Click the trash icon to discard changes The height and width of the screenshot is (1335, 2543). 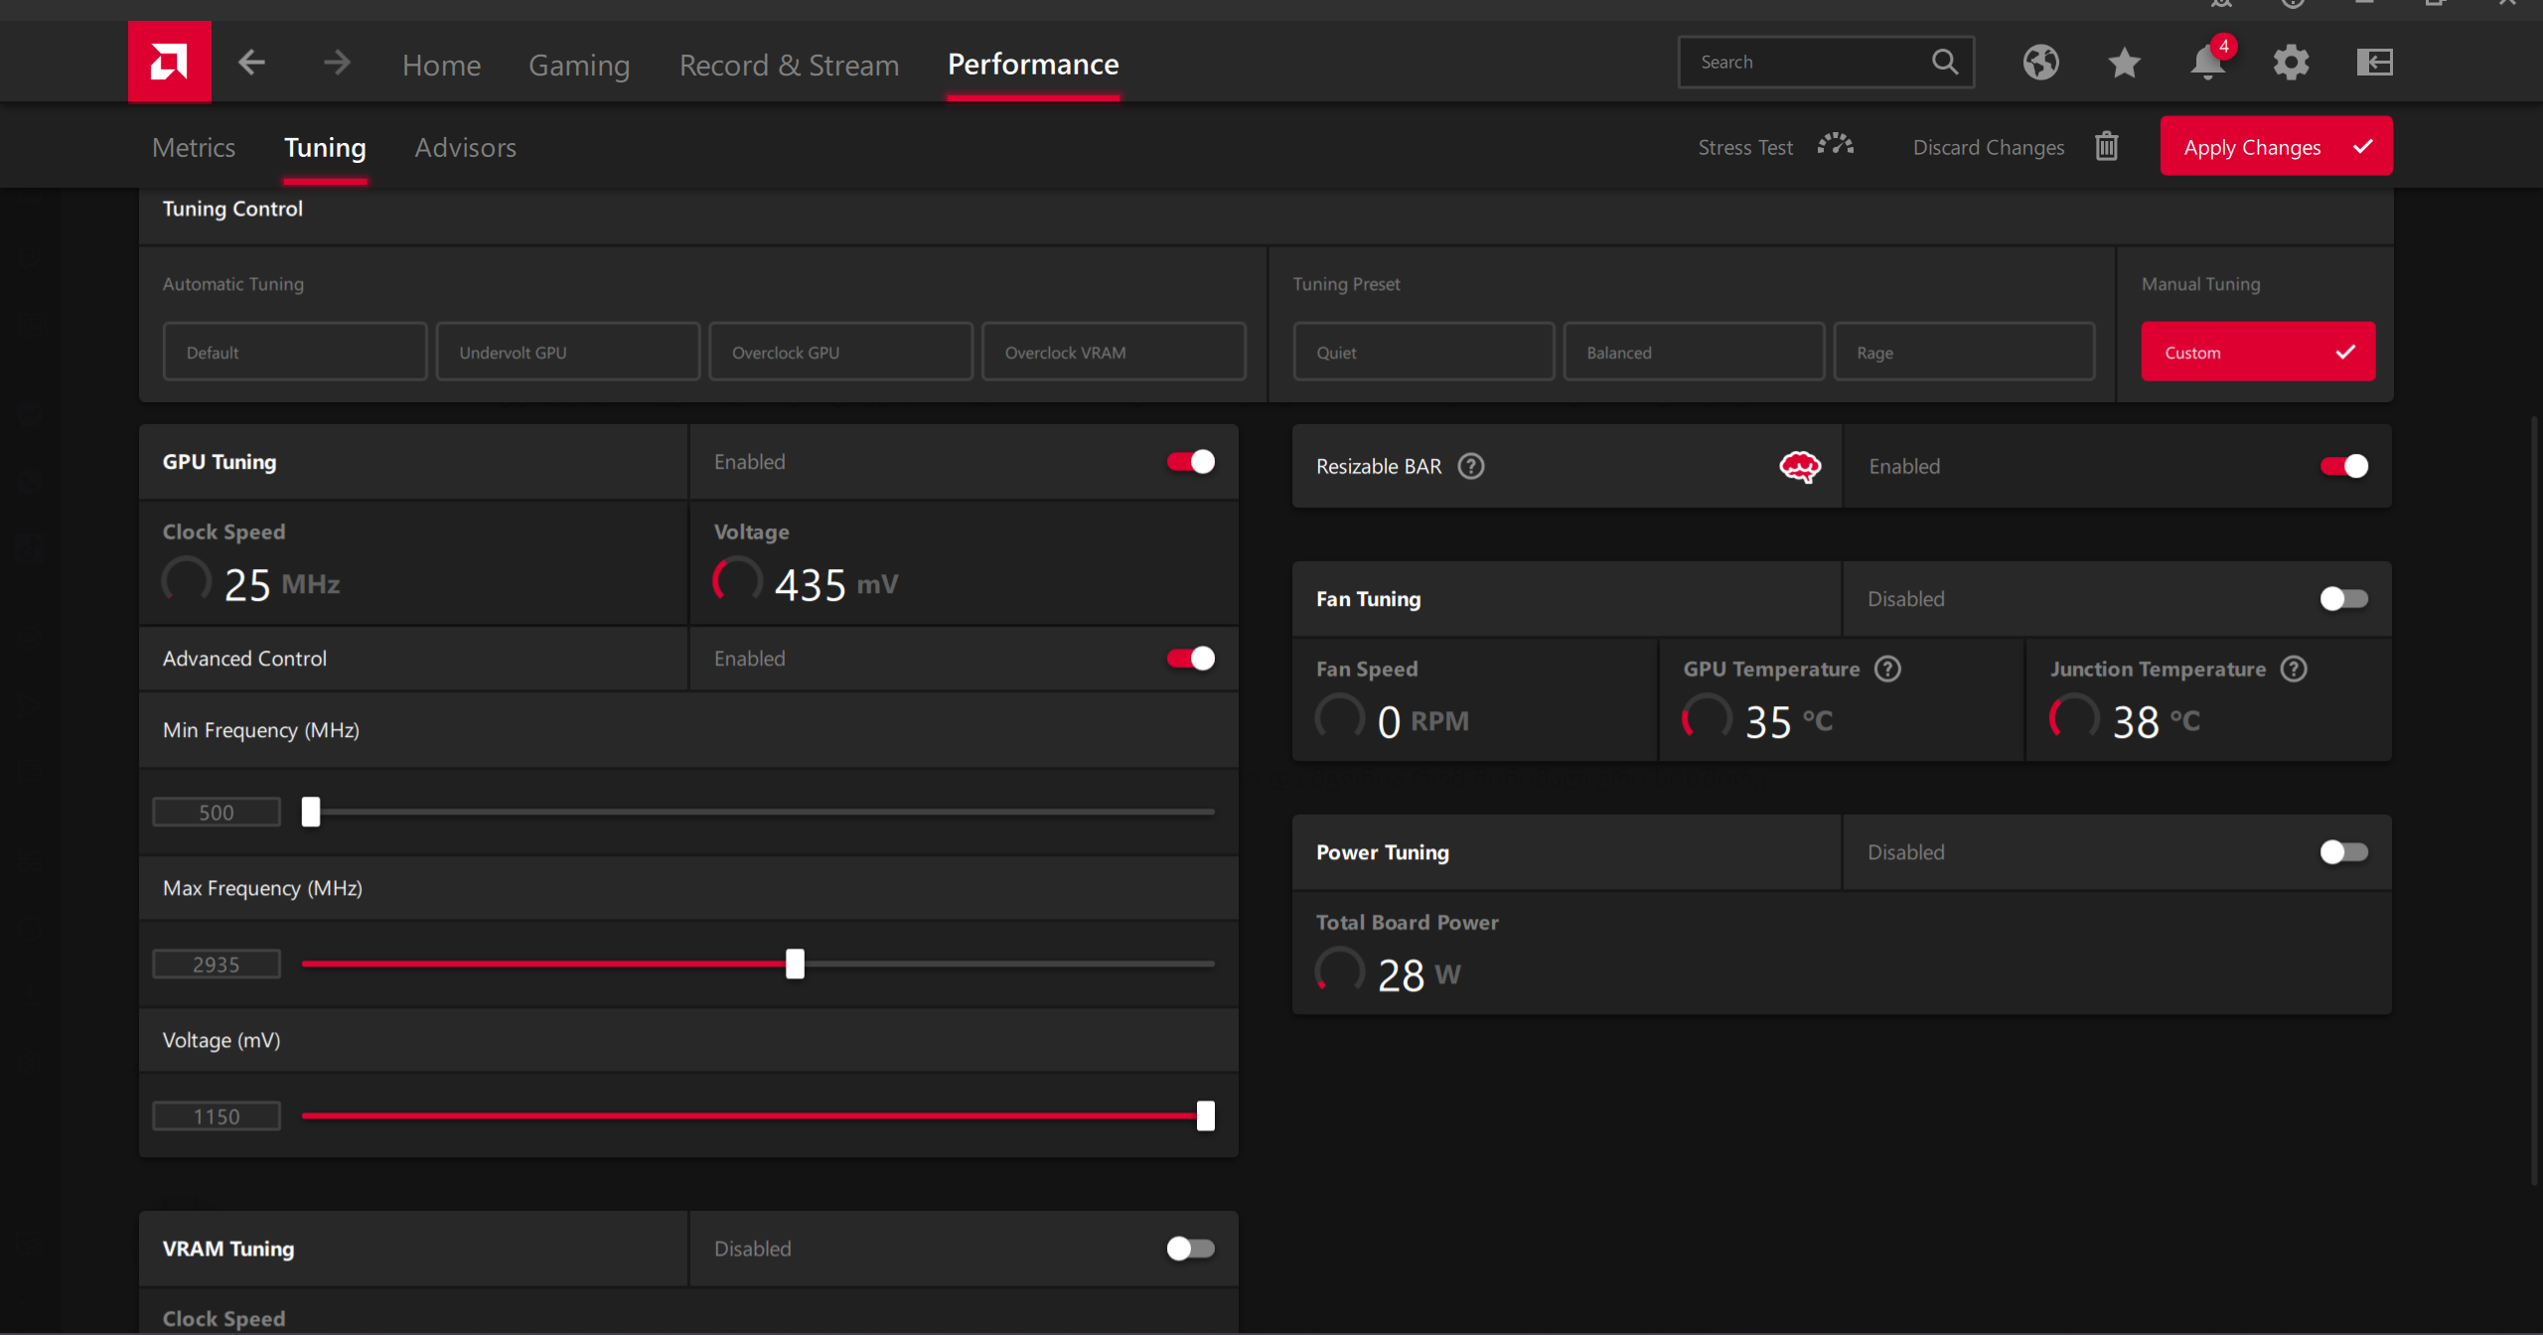pyautogui.click(x=2106, y=147)
